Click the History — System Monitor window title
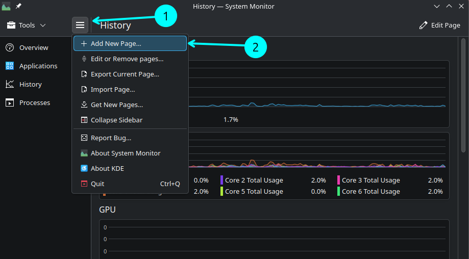The image size is (469, 259). tap(234, 6)
